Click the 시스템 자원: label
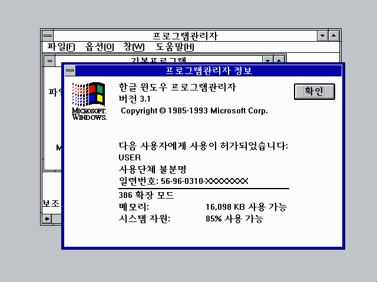Viewport: 377px width, 282px height. point(144,219)
